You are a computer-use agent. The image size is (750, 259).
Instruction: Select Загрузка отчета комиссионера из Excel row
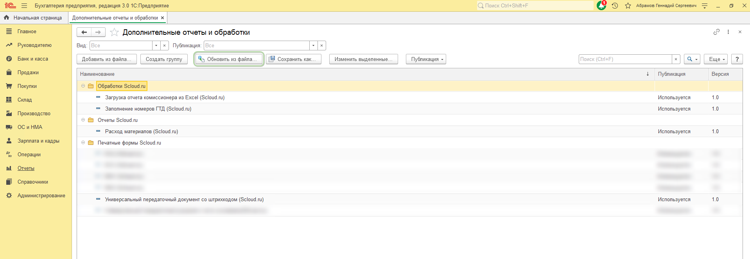(410, 98)
